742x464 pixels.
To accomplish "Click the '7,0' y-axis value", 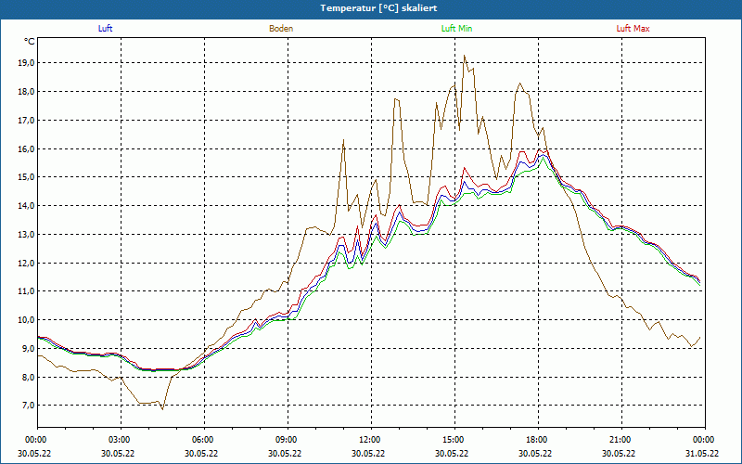I will [x=28, y=406].
